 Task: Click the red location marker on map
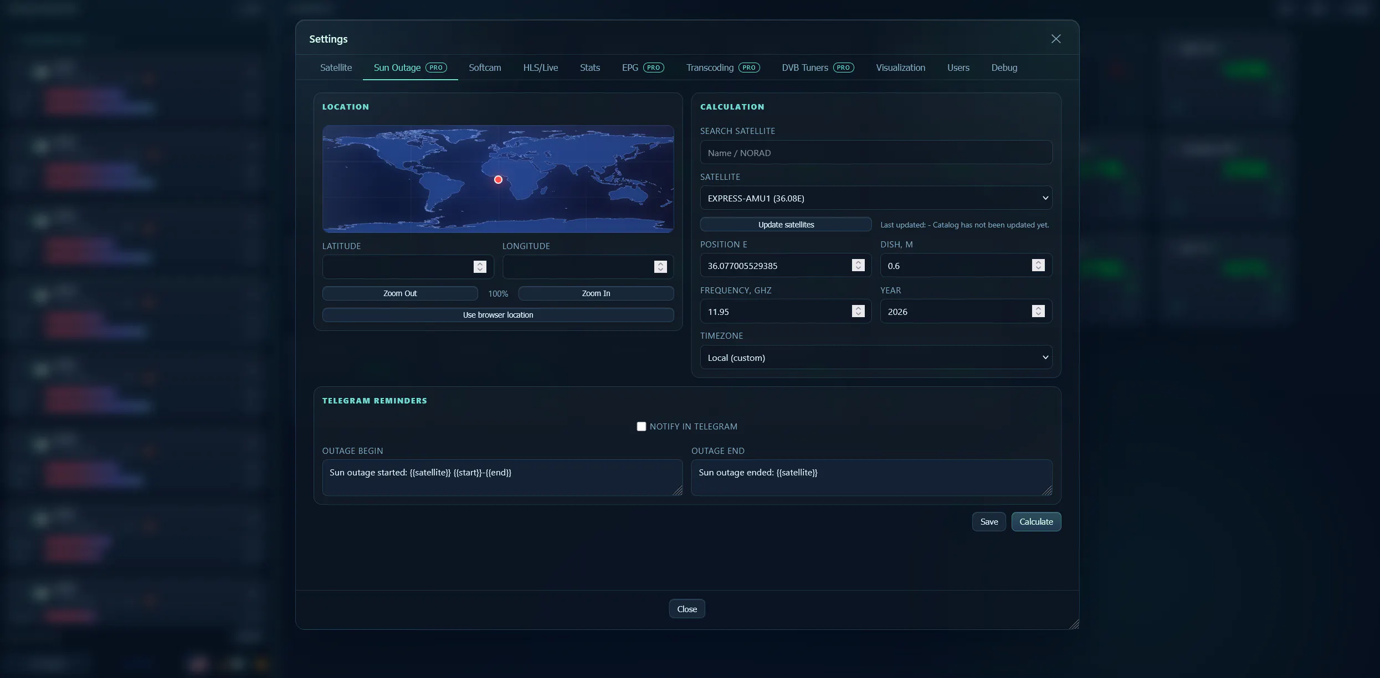pyautogui.click(x=498, y=179)
